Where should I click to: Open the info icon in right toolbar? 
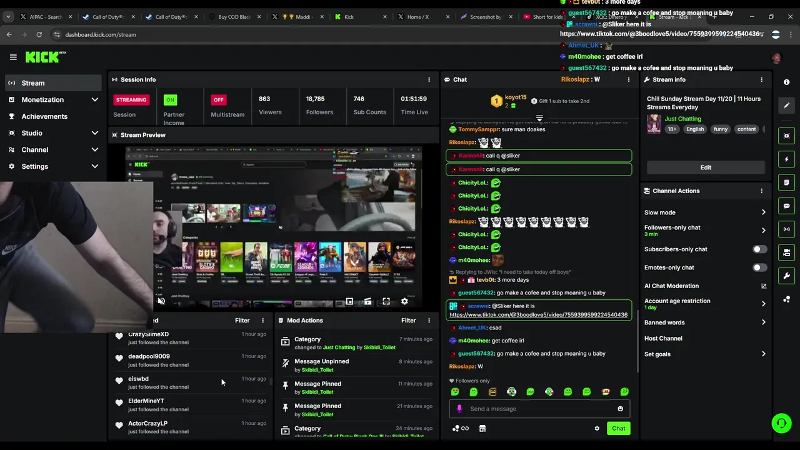click(786, 82)
